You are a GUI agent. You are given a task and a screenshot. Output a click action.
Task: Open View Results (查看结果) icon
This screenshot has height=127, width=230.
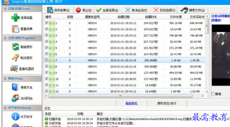[x=15, y=29]
